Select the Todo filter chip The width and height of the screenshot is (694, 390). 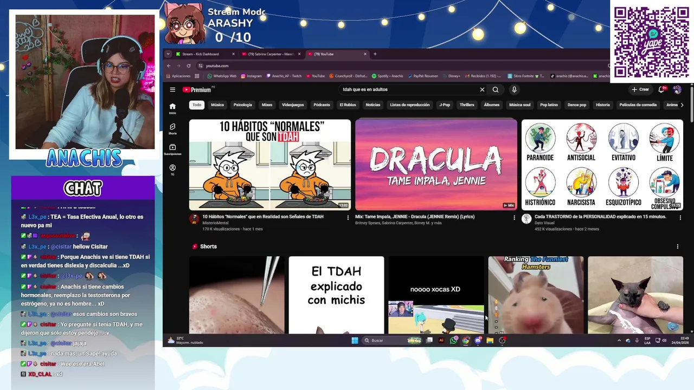[x=197, y=105]
